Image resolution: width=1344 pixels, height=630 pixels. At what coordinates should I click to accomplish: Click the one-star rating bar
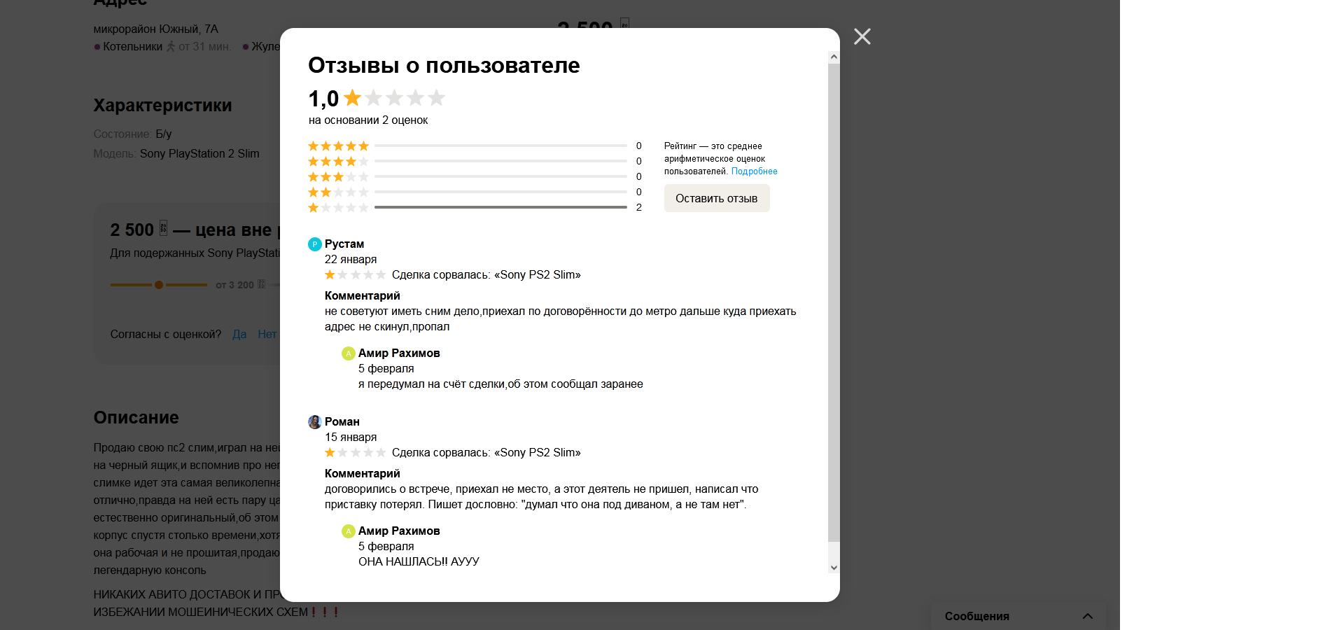500,207
